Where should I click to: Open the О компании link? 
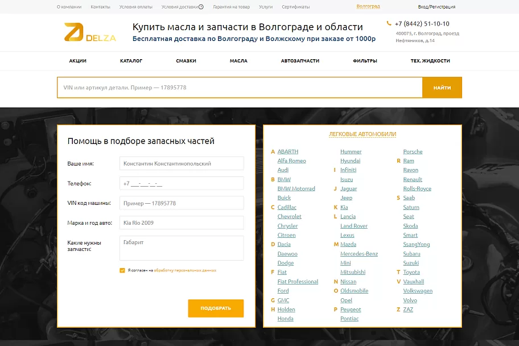69,7
